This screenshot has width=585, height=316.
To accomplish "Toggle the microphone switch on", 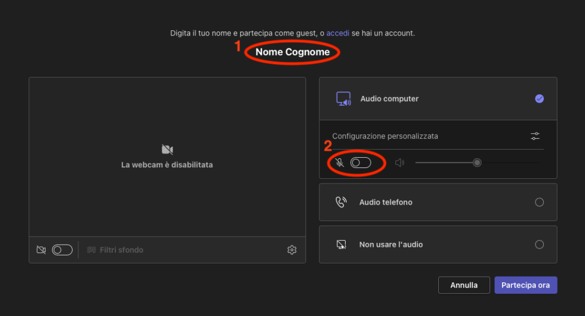I will click(x=360, y=163).
